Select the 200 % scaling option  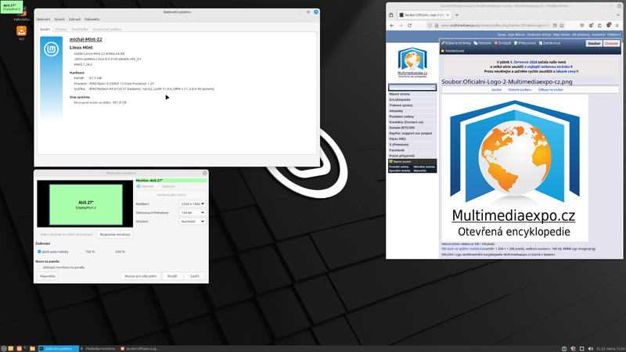pos(112,251)
